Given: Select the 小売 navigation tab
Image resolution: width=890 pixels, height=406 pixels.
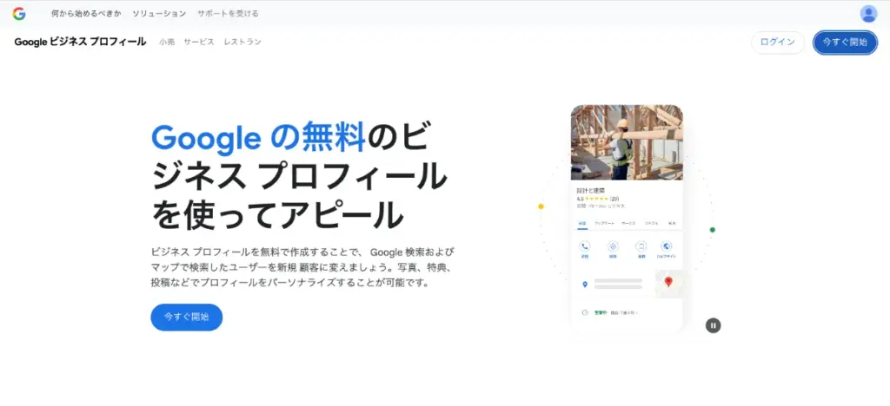Looking at the screenshot, I should click(x=166, y=42).
